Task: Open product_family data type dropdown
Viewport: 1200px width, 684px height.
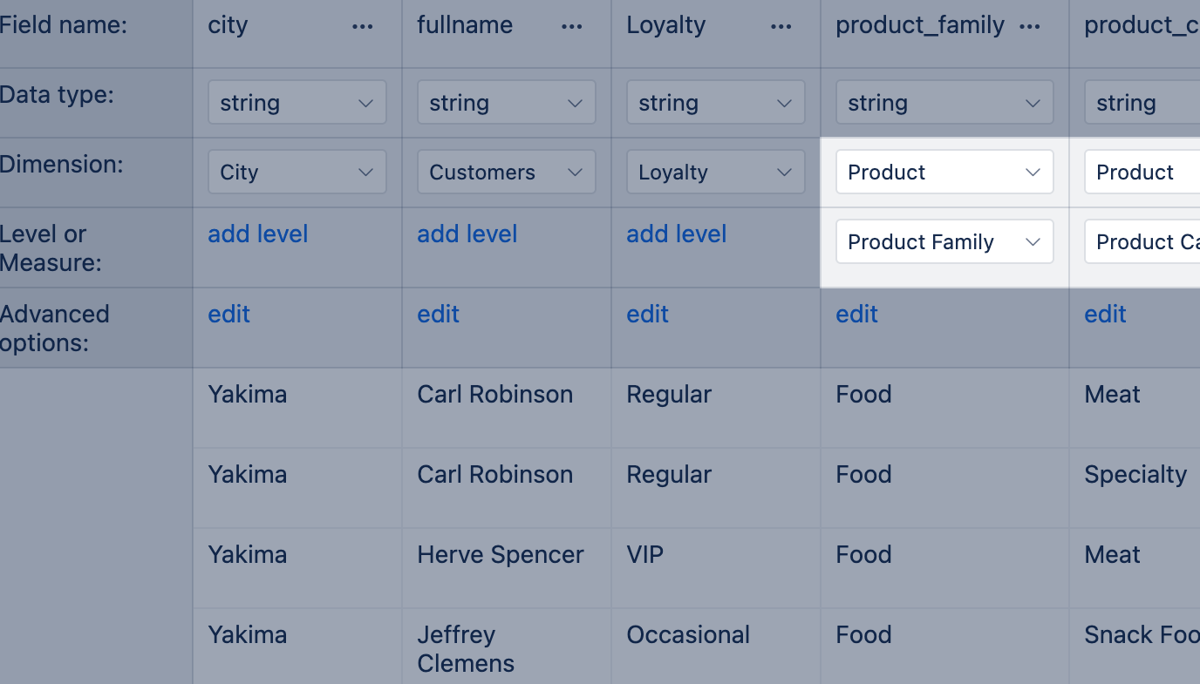Action: [x=944, y=103]
